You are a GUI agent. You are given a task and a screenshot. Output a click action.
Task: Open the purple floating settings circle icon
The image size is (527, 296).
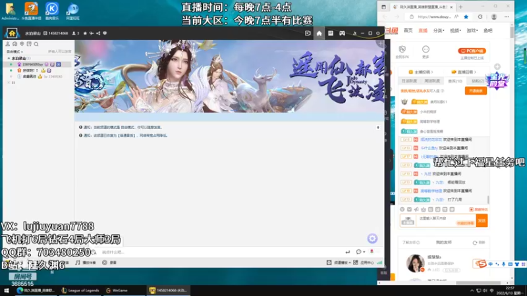pyautogui.click(x=372, y=238)
